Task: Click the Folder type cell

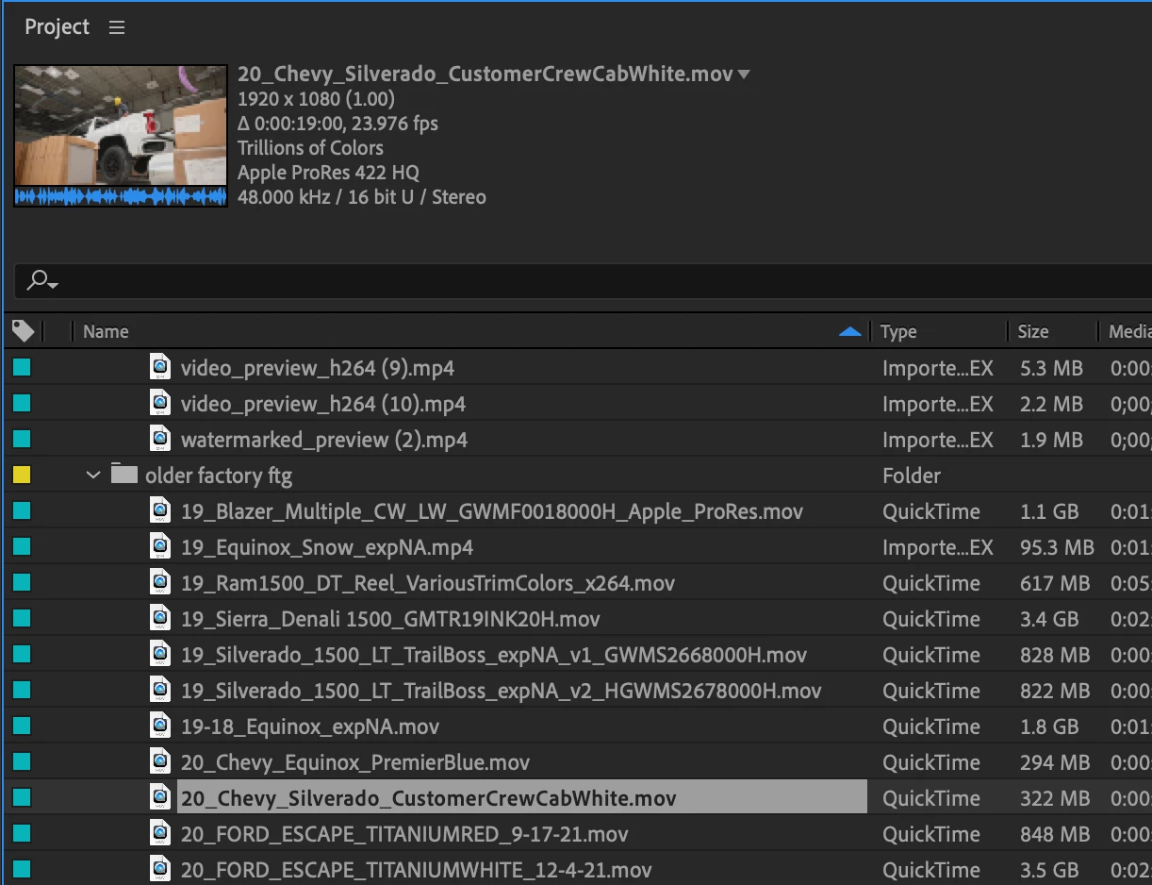Action: click(x=912, y=476)
